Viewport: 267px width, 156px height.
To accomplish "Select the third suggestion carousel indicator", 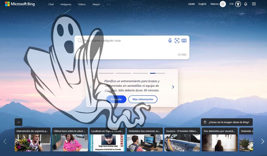I will point(140,73).
